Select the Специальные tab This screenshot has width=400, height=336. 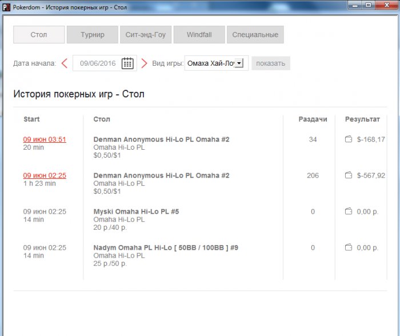[255, 34]
